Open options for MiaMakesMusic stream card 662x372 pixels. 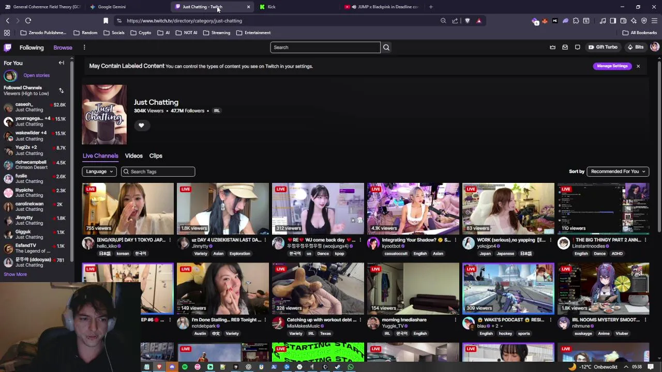point(360,320)
